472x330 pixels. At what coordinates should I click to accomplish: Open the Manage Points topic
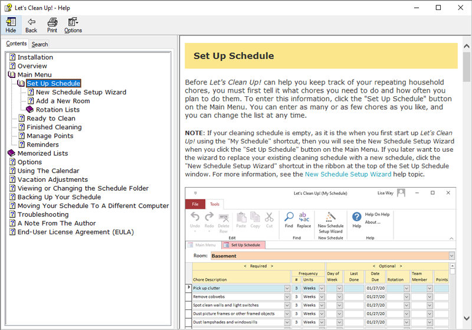click(x=50, y=136)
